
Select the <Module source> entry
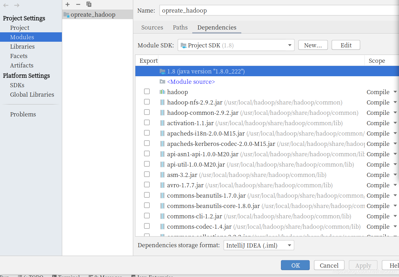(191, 82)
